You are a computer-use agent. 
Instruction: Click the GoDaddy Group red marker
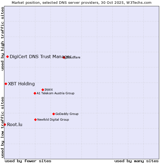[54, 114]
